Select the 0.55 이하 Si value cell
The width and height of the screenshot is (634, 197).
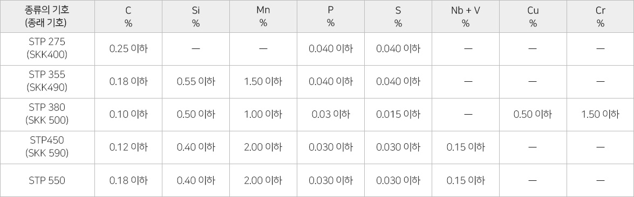coord(196,82)
